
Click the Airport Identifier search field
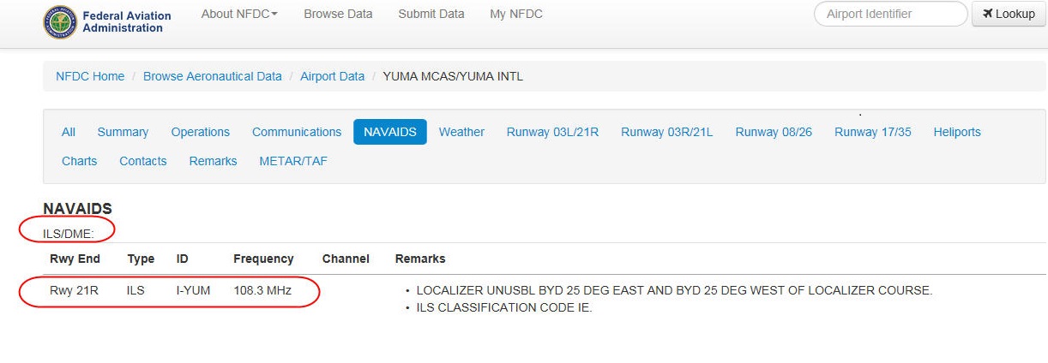(x=890, y=14)
